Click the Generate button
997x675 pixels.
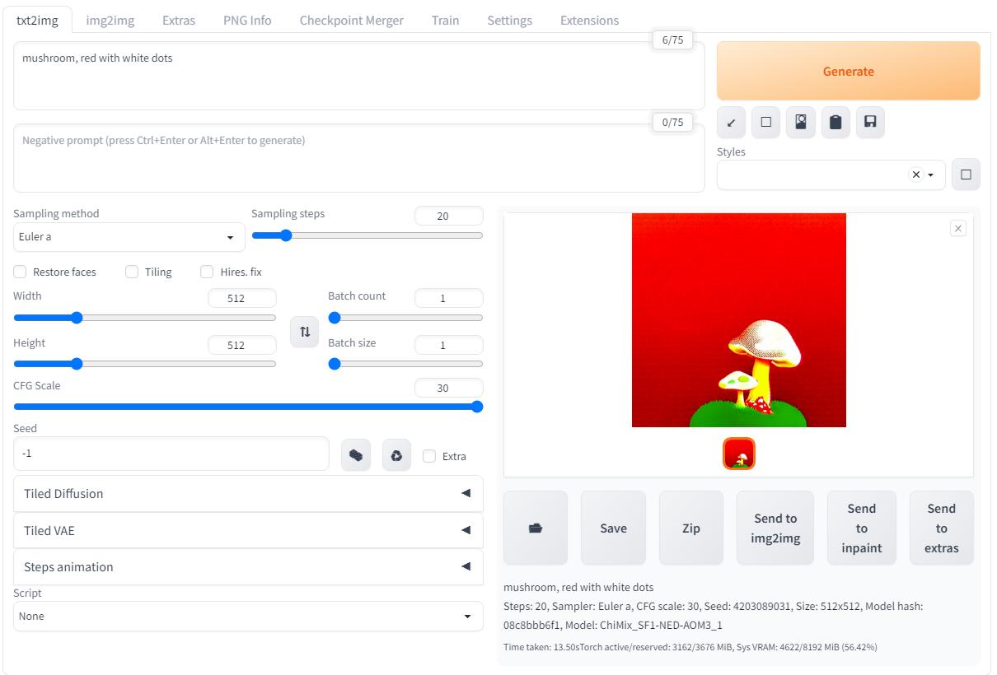click(849, 71)
